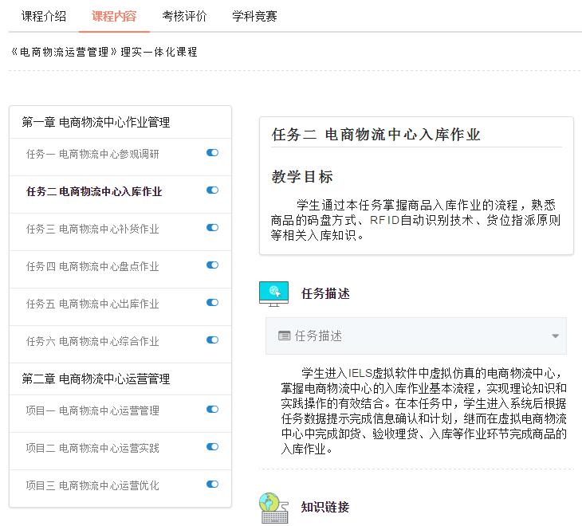Click the 任务二 电商物流中心入库作业 heading
The image size is (582, 526).
click(x=376, y=135)
